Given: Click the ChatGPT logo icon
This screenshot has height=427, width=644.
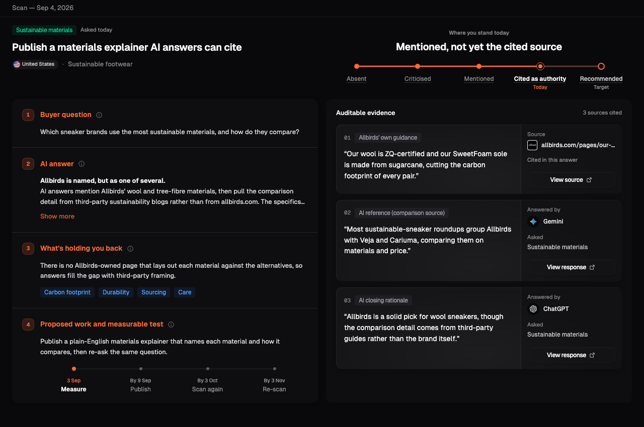Looking at the screenshot, I should point(533,309).
